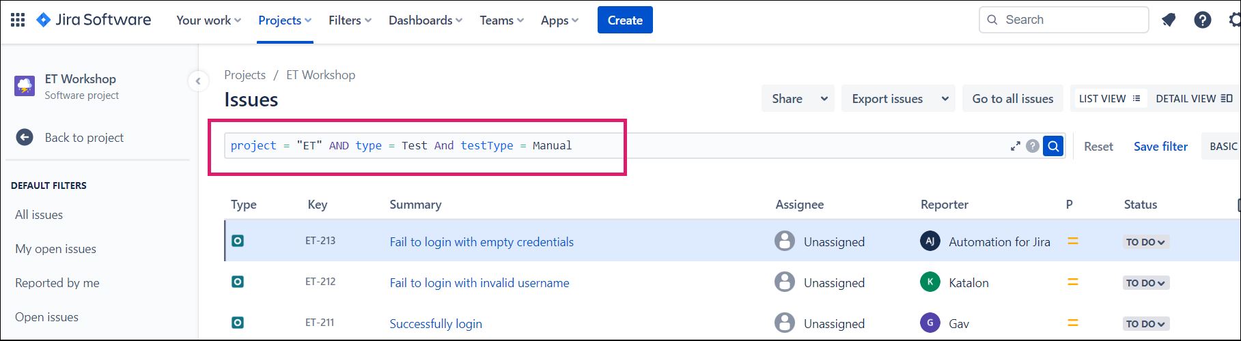
Task: Switch to Basic search mode
Action: [1223, 147]
